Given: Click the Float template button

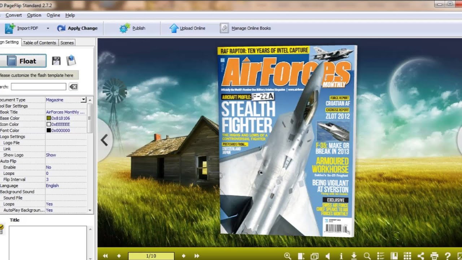Looking at the screenshot, I should click(23, 61).
